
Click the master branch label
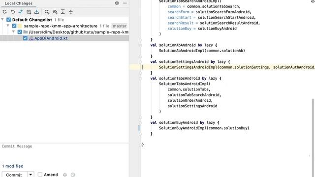[x=120, y=26]
